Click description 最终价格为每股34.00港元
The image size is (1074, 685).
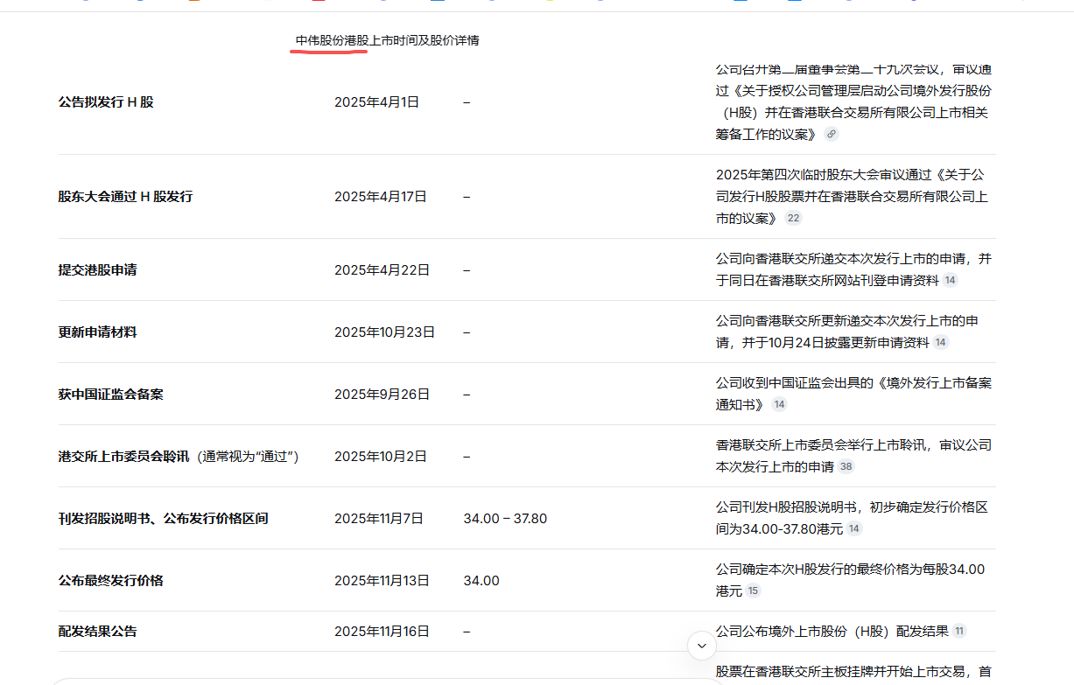850,580
